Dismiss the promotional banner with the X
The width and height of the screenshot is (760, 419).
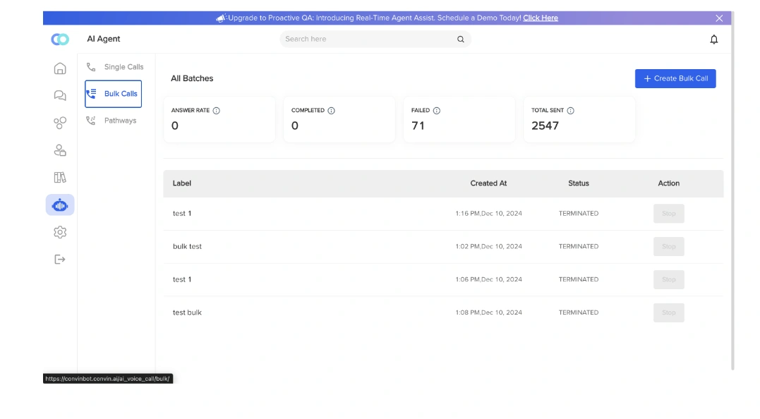[719, 18]
